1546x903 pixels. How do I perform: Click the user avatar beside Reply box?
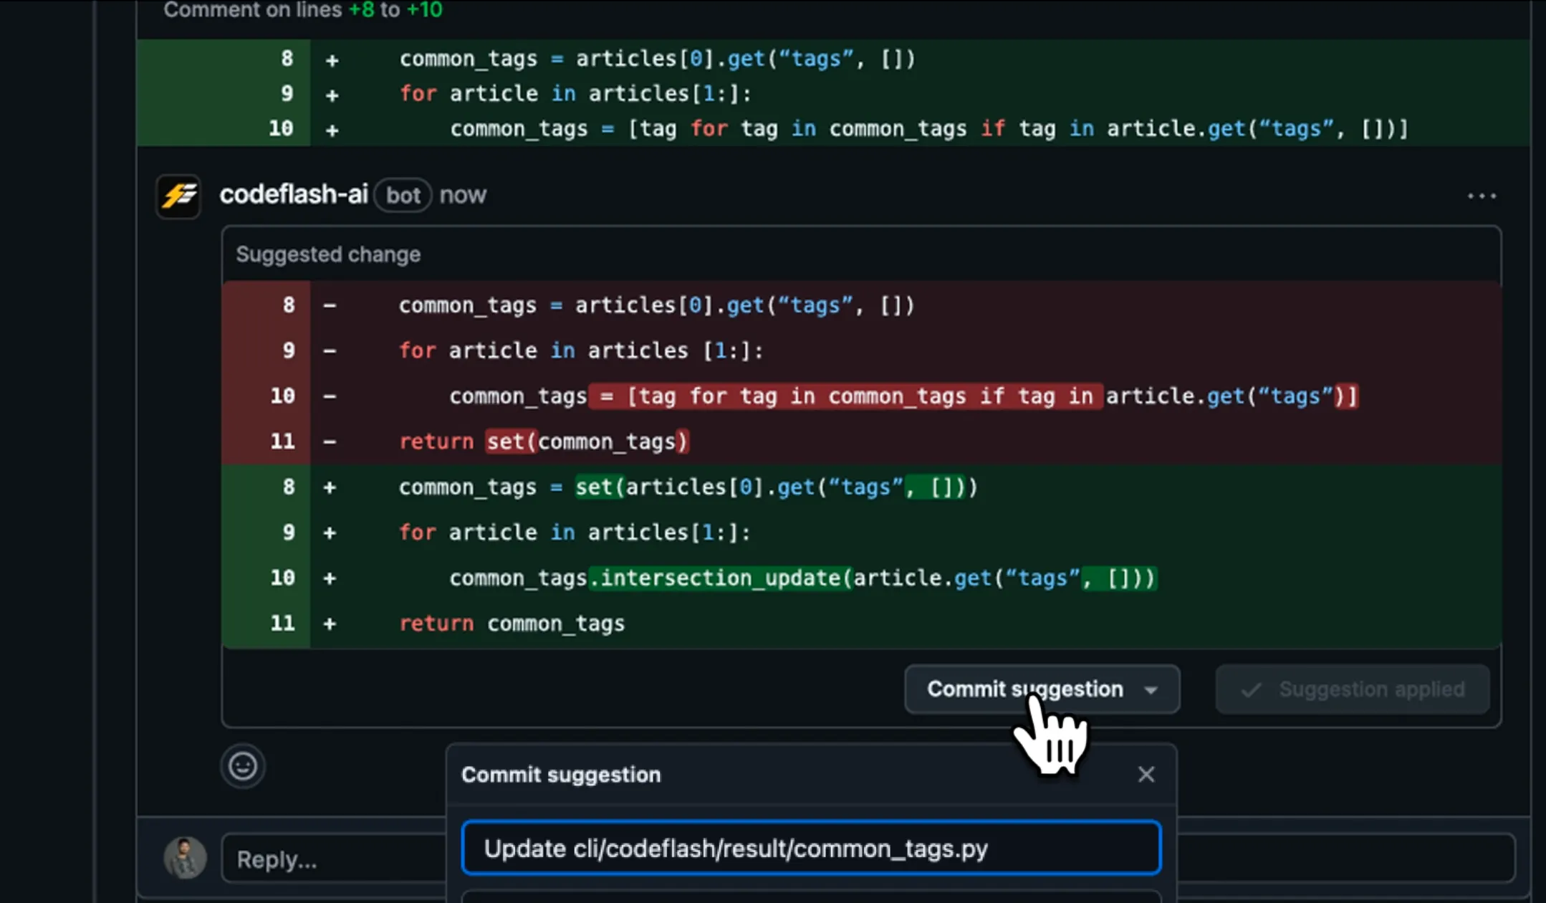point(185,857)
